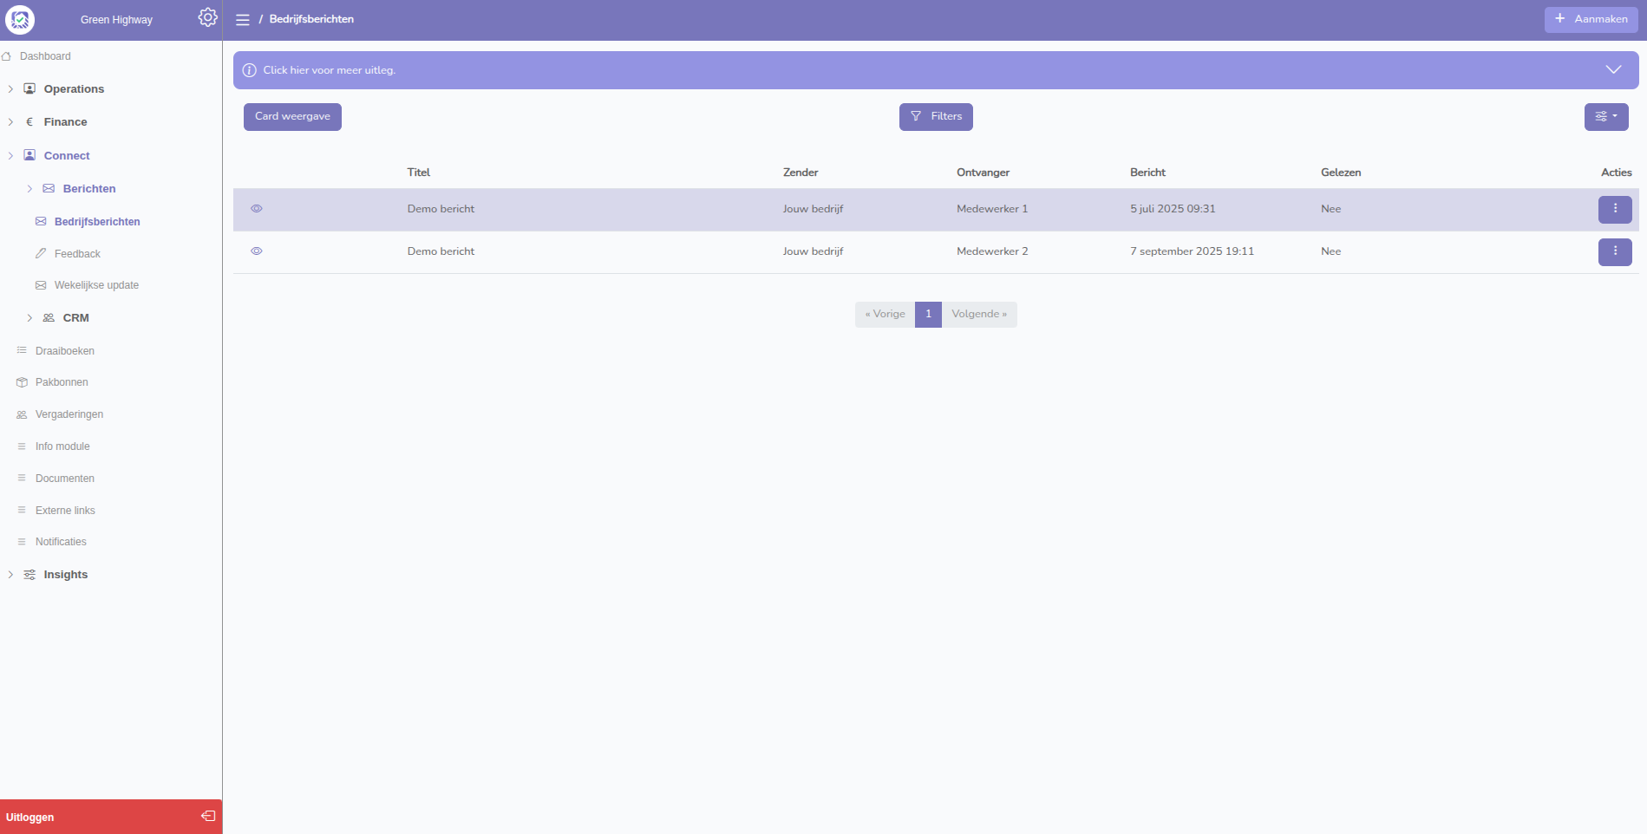
Task: Switch to Card weergave view
Action: pyautogui.click(x=292, y=117)
